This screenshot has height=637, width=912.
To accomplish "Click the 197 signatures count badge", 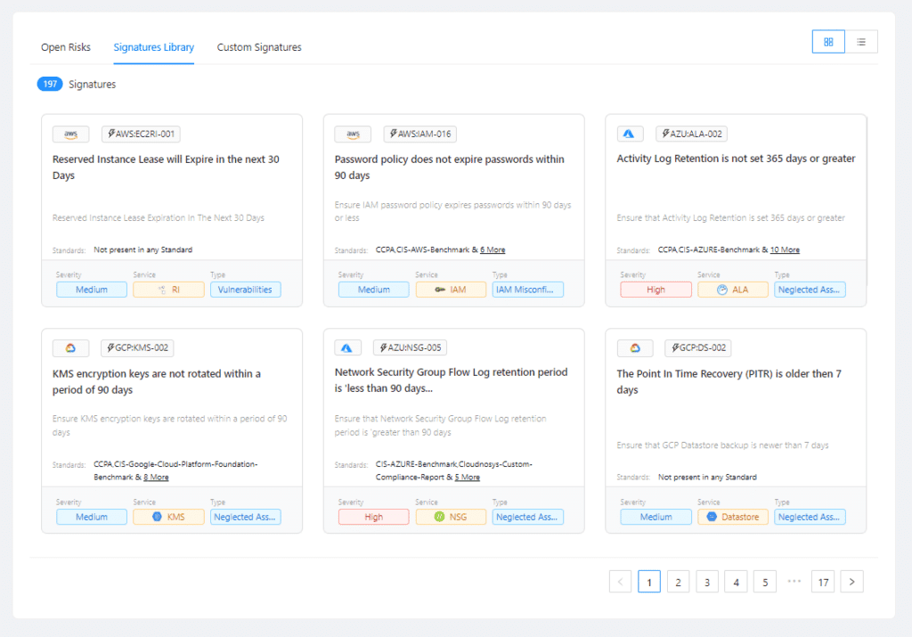I will coord(50,85).
